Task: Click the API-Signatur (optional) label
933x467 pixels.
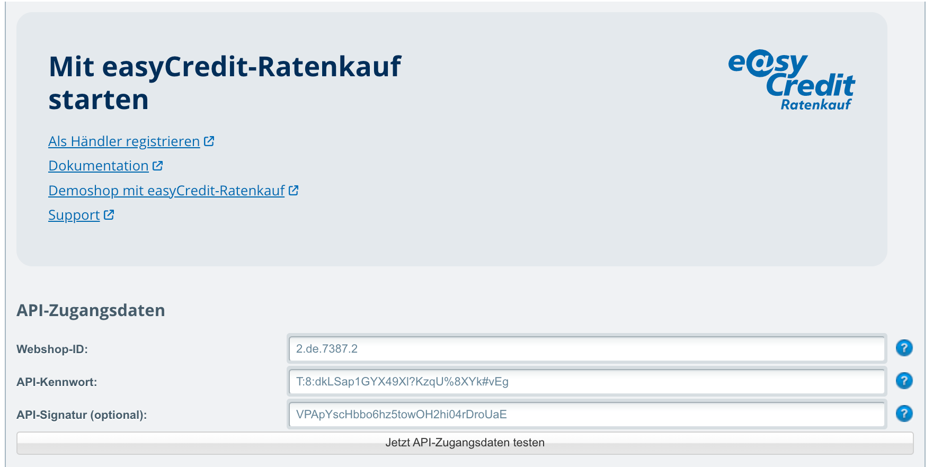Action: point(82,415)
